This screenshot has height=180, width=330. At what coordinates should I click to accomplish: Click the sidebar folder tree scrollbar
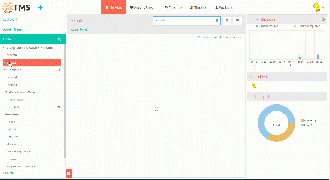(65, 101)
